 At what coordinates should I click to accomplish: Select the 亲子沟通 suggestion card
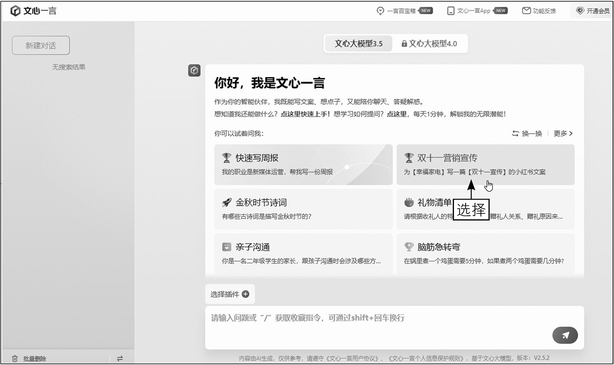(x=303, y=253)
